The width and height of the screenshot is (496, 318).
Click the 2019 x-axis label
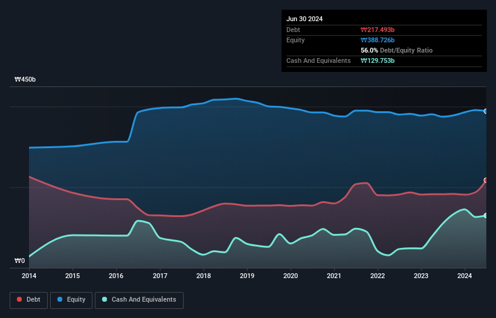click(x=247, y=276)
